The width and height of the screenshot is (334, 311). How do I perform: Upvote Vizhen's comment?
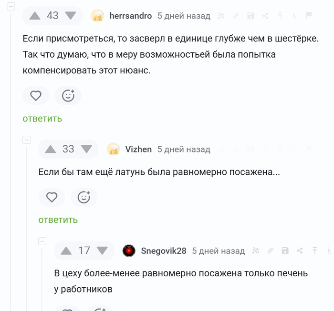click(x=51, y=149)
